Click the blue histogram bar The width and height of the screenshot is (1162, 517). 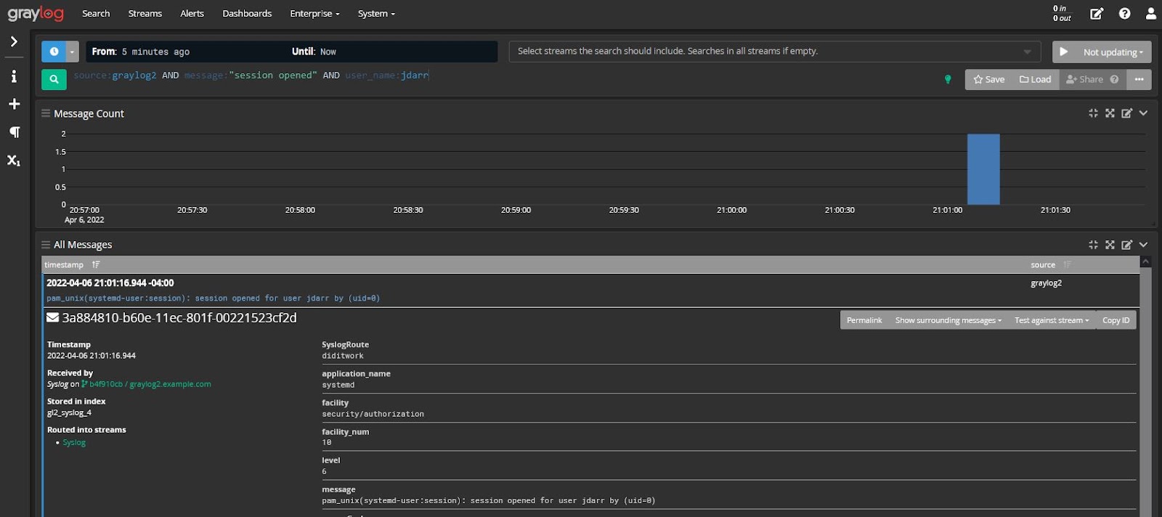[983, 169]
